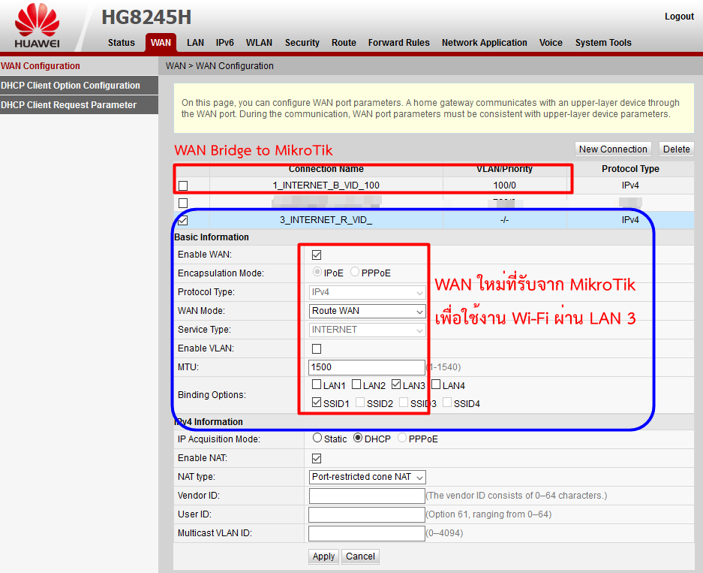Open the Service Type dropdown
703x573 pixels.
click(x=367, y=330)
